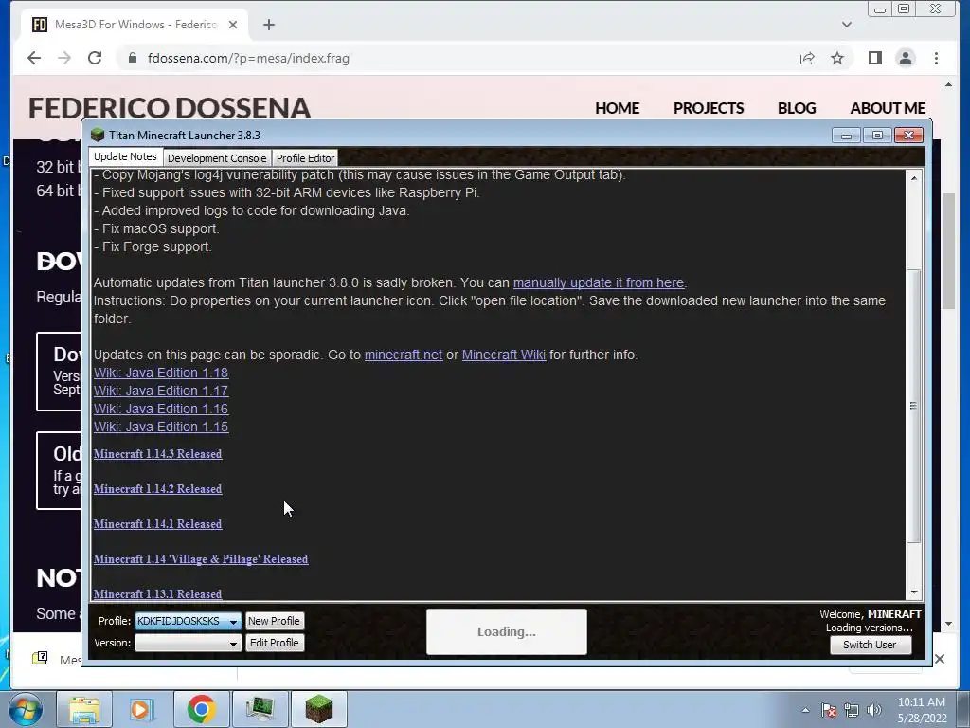Click Edit Profile button
970x728 pixels.
click(x=274, y=644)
